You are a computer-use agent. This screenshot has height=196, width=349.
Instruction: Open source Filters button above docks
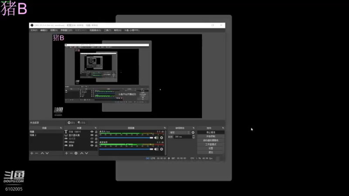82,123
